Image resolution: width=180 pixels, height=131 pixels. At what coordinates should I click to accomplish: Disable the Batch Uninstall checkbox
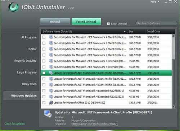tap(108, 24)
